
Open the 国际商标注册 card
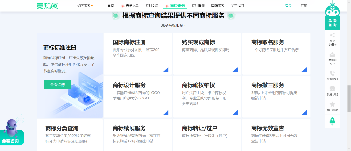click(x=138, y=54)
